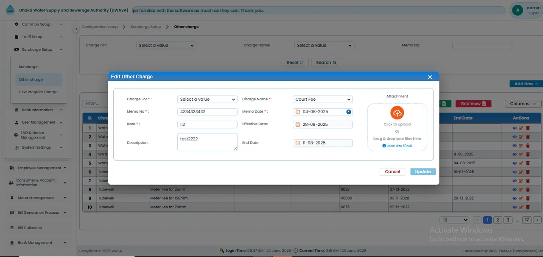Image resolution: width=543 pixels, height=257 pixels.
Task: Expand the Employee Management menu
Action: [x=38, y=168]
